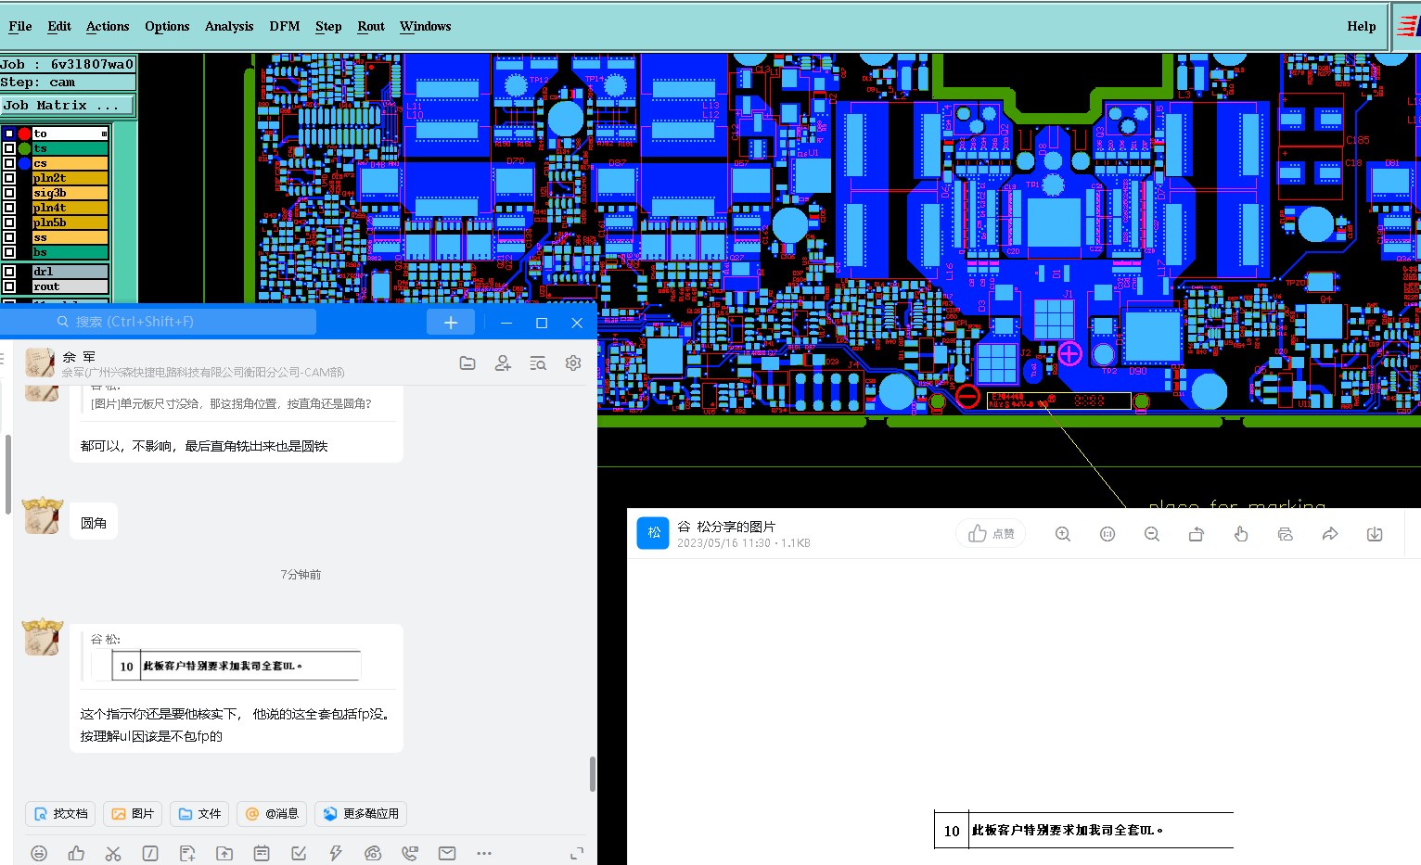1421x865 pixels.
Task: Rotate the shared image
Action: pyautogui.click(x=1197, y=534)
